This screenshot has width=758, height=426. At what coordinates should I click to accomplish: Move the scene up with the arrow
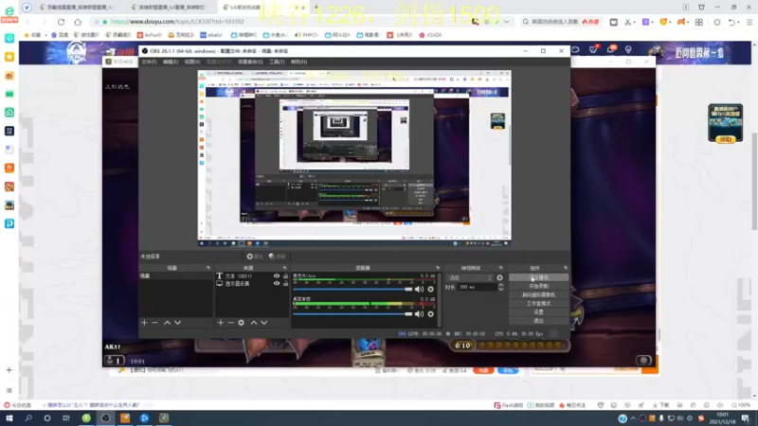coord(168,323)
